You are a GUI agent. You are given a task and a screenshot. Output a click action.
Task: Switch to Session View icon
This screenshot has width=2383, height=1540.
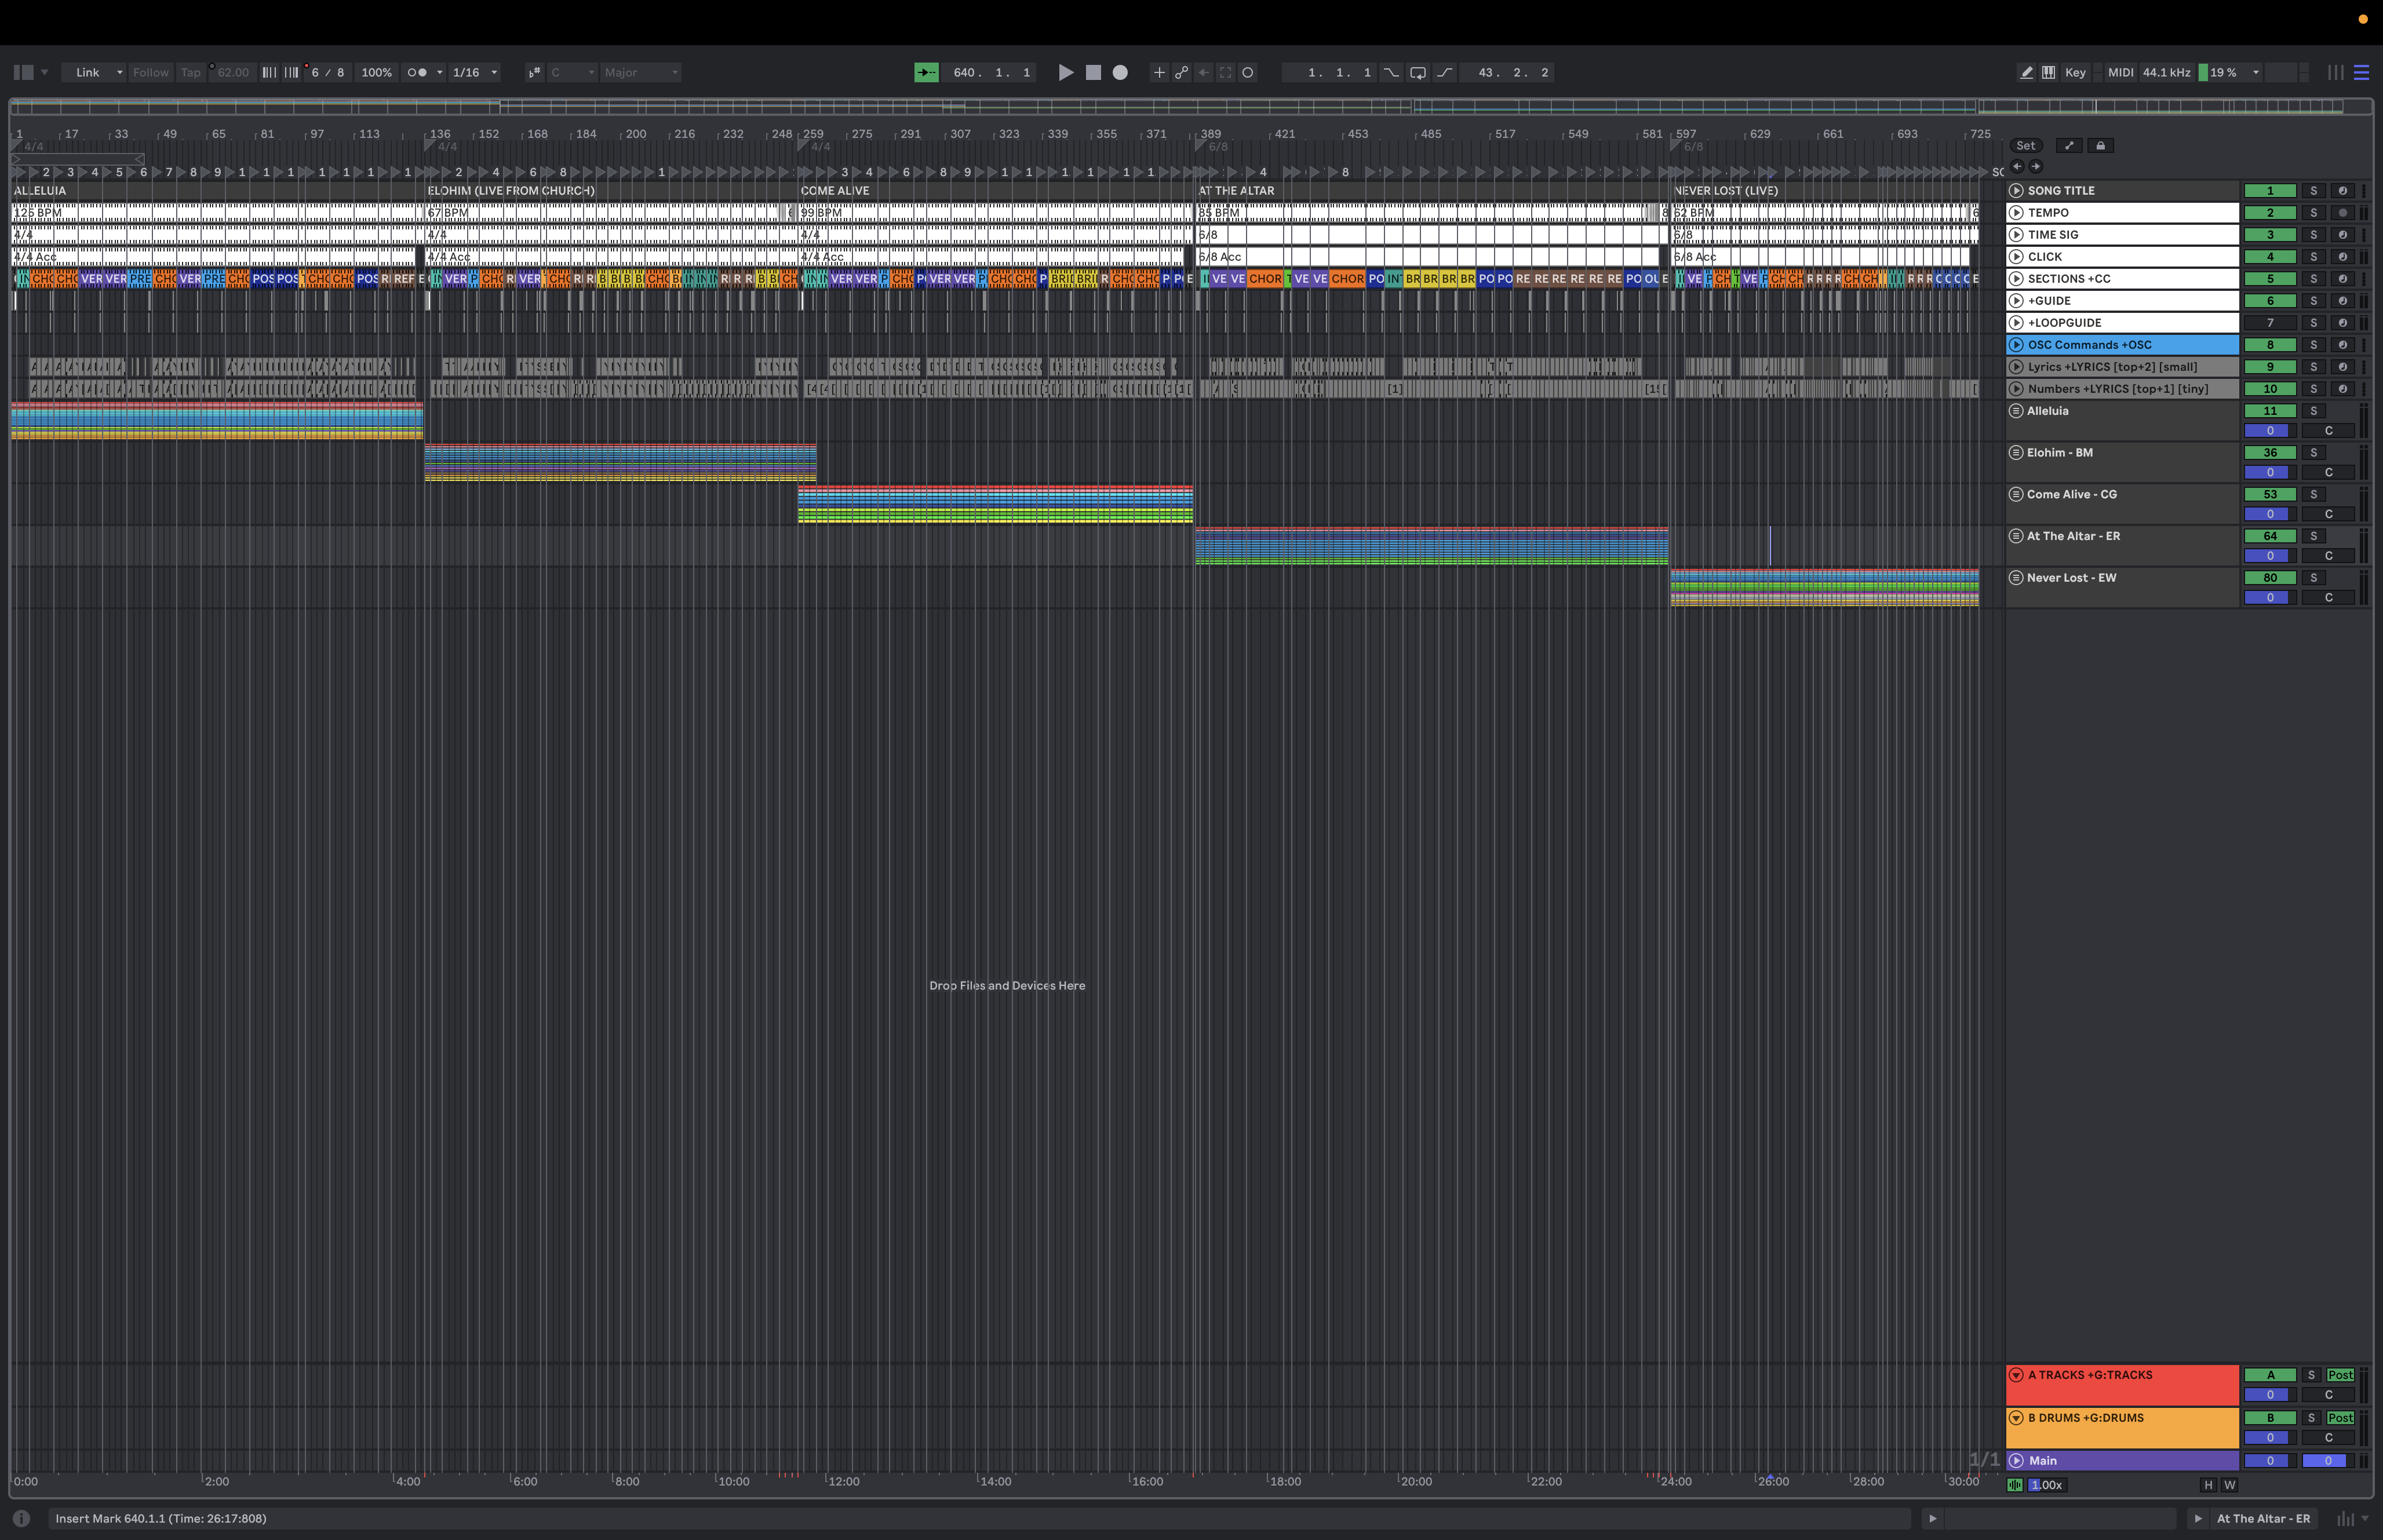pyautogui.click(x=2335, y=72)
